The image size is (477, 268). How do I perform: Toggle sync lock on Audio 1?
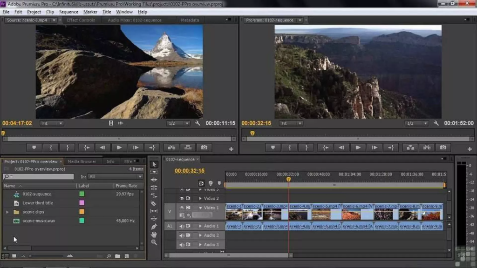[x=188, y=226]
